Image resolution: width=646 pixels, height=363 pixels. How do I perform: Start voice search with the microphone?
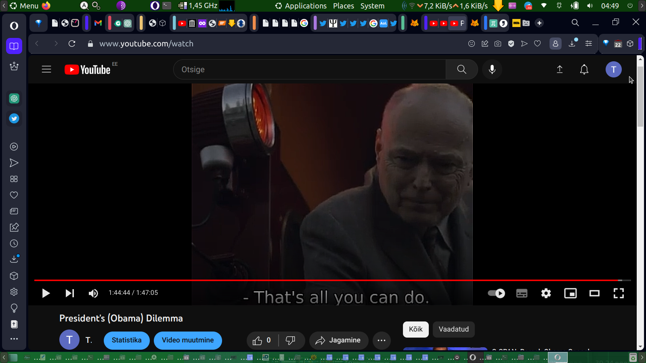click(492, 69)
